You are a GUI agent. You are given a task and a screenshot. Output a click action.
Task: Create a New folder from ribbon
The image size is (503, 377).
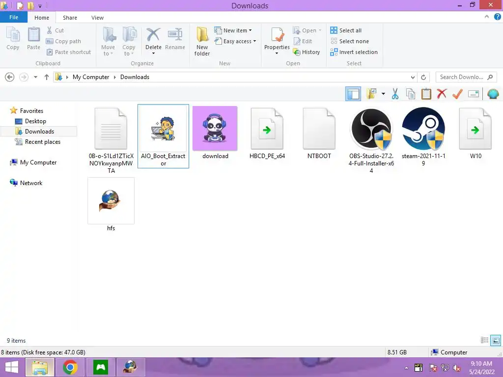[x=202, y=41]
